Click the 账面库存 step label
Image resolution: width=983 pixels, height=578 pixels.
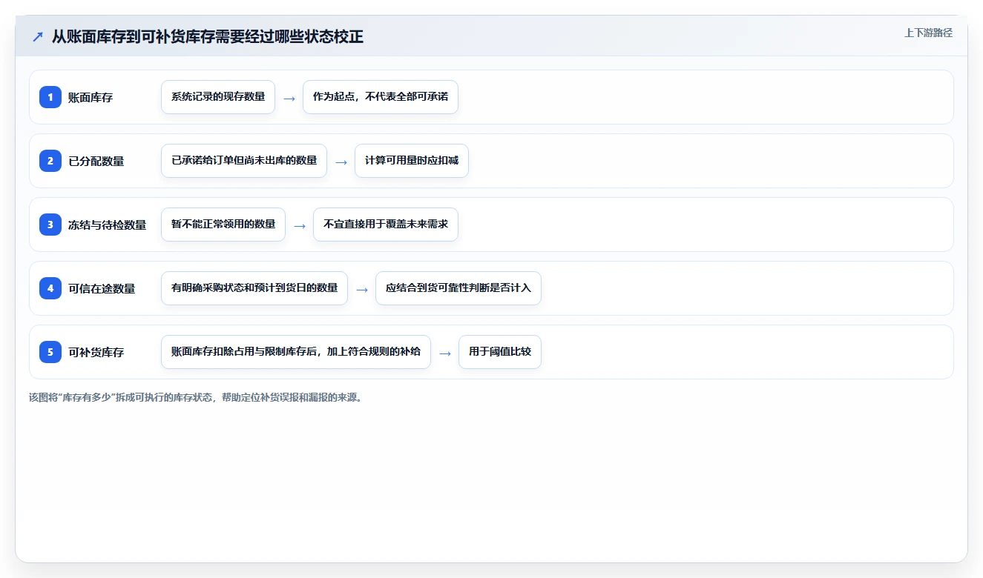tap(91, 97)
